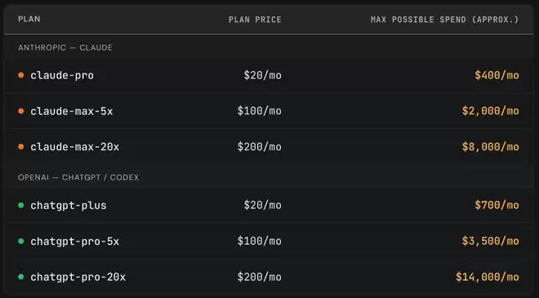Viewport: 539px width, 298px height.
Task: Select the claude-max-20x plan name
Action: pos(75,147)
